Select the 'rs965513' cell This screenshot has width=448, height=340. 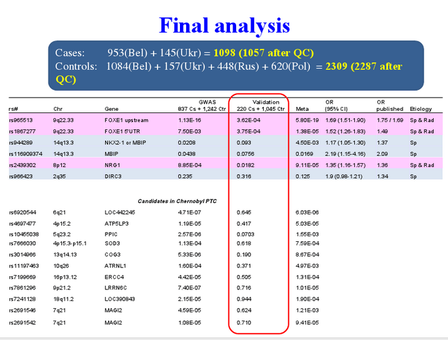21,120
